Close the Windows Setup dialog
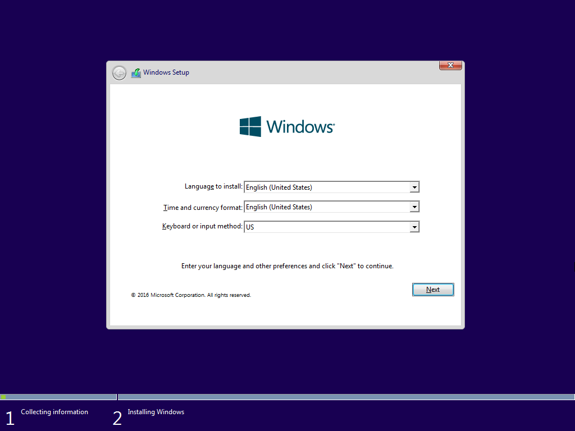 pos(450,66)
